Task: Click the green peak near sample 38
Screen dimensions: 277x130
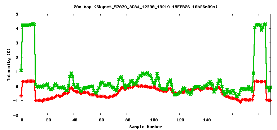Action: (x=71, y=75)
